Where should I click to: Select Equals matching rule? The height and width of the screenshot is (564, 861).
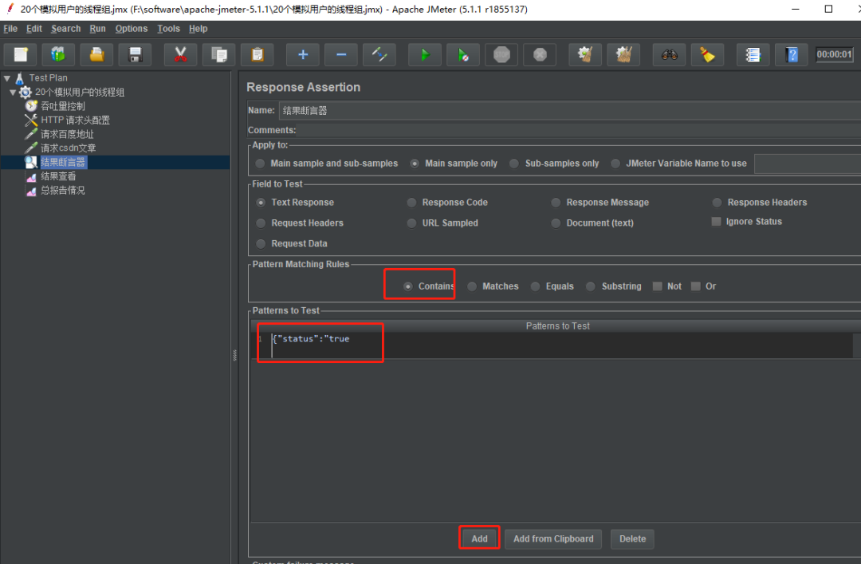pyautogui.click(x=535, y=286)
